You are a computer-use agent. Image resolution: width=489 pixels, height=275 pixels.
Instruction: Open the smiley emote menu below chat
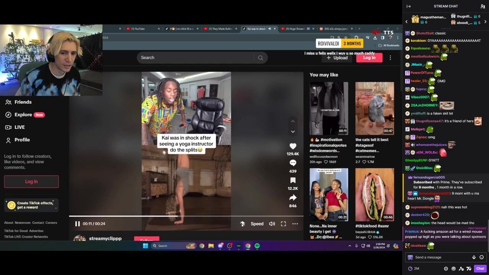point(453,269)
